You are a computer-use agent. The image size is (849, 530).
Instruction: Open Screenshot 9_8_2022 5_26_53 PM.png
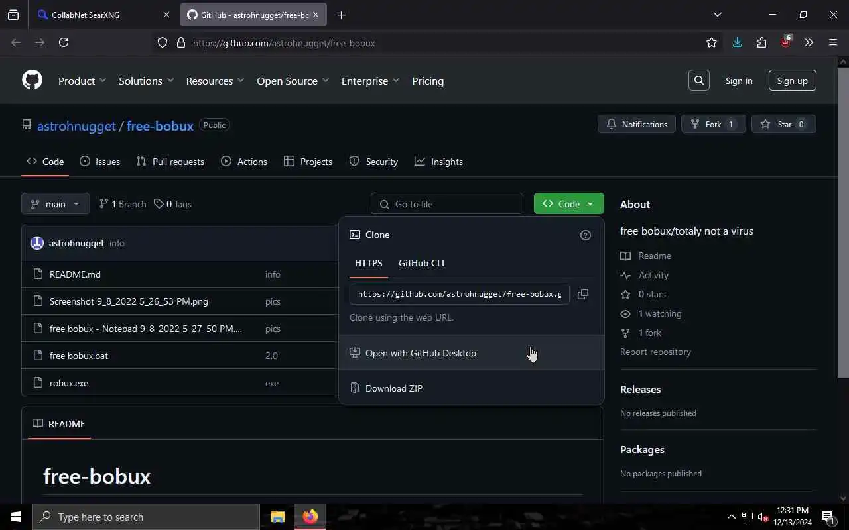click(x=129, y=301)
